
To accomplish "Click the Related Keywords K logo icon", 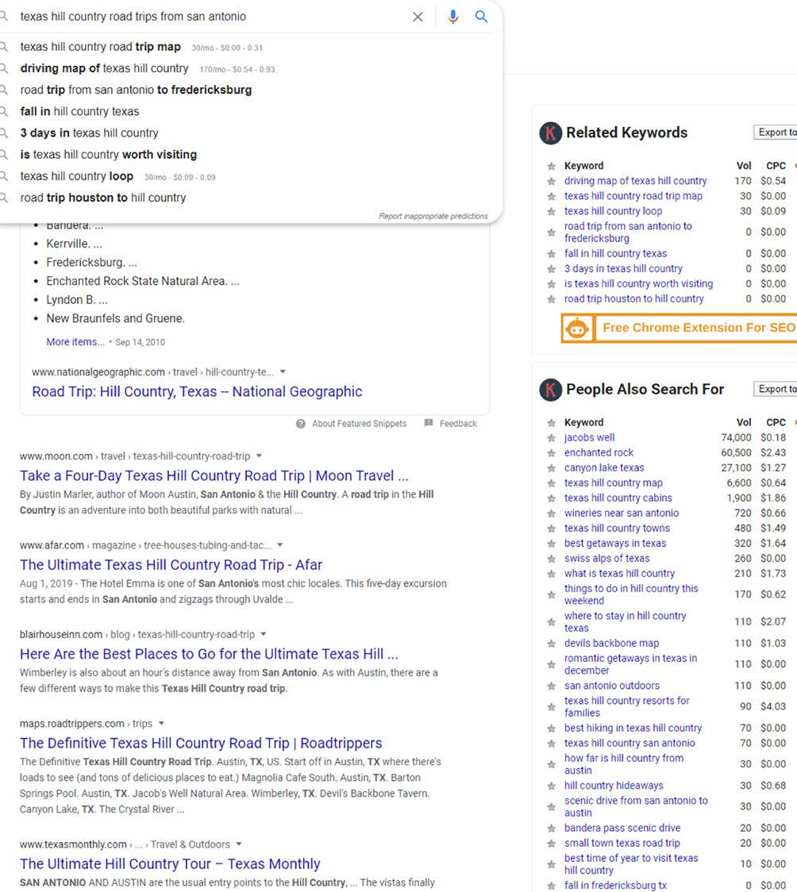I will pyautogui.click(x=550, y=133).
